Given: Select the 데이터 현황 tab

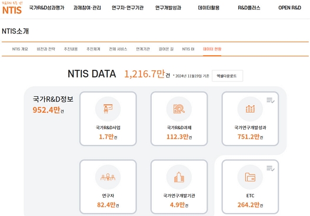Looking at the screenshot, I should click(x=212, y=49).
